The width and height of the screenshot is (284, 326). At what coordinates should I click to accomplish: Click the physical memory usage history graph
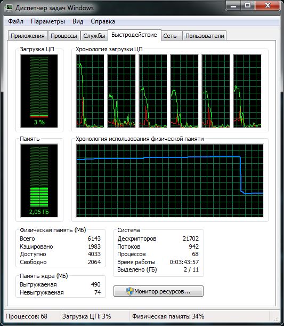tap(170, 180)
